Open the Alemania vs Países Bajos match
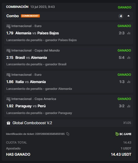Viewport: 138px width, 163px height. coord(37,33)
